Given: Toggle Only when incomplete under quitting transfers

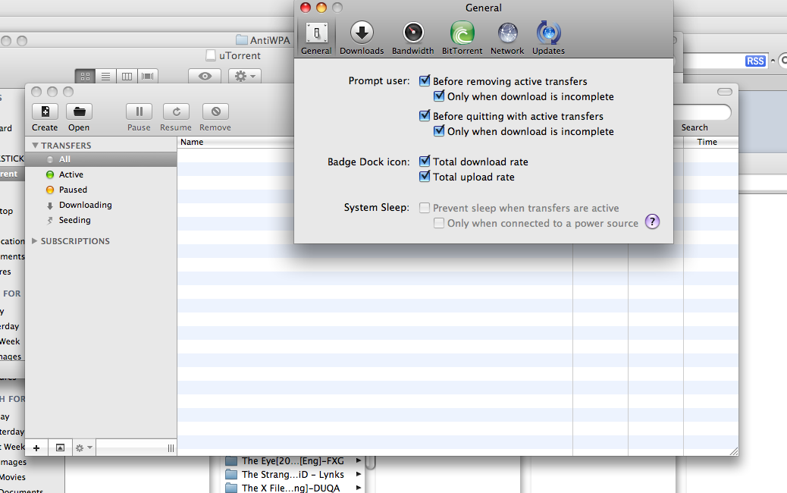Looking at the screenshot, I should pyautogui.click(x=439, y=131).
